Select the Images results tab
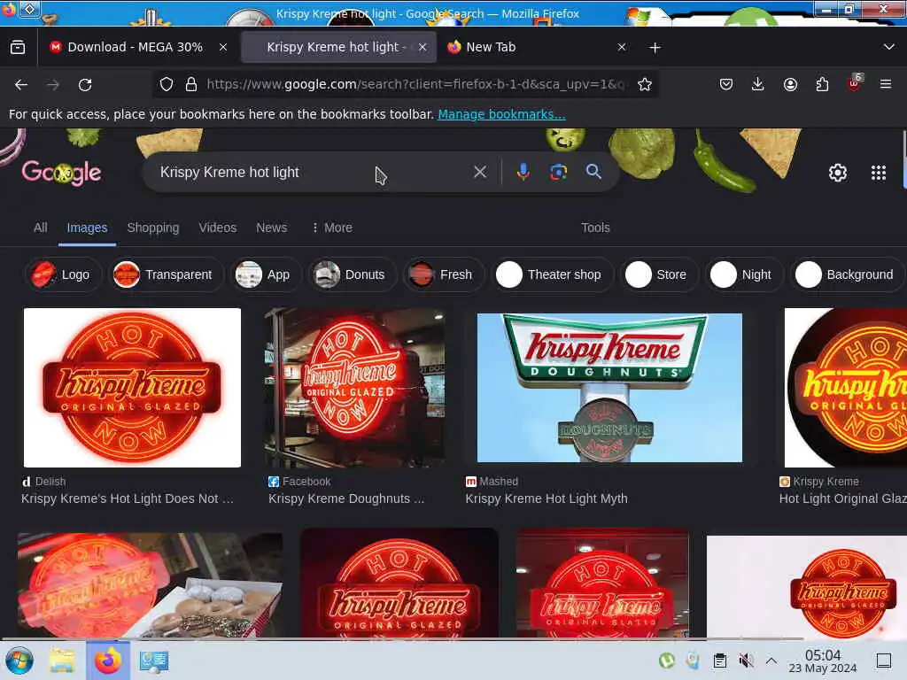 pyautogui.click(x=87, y=228)
